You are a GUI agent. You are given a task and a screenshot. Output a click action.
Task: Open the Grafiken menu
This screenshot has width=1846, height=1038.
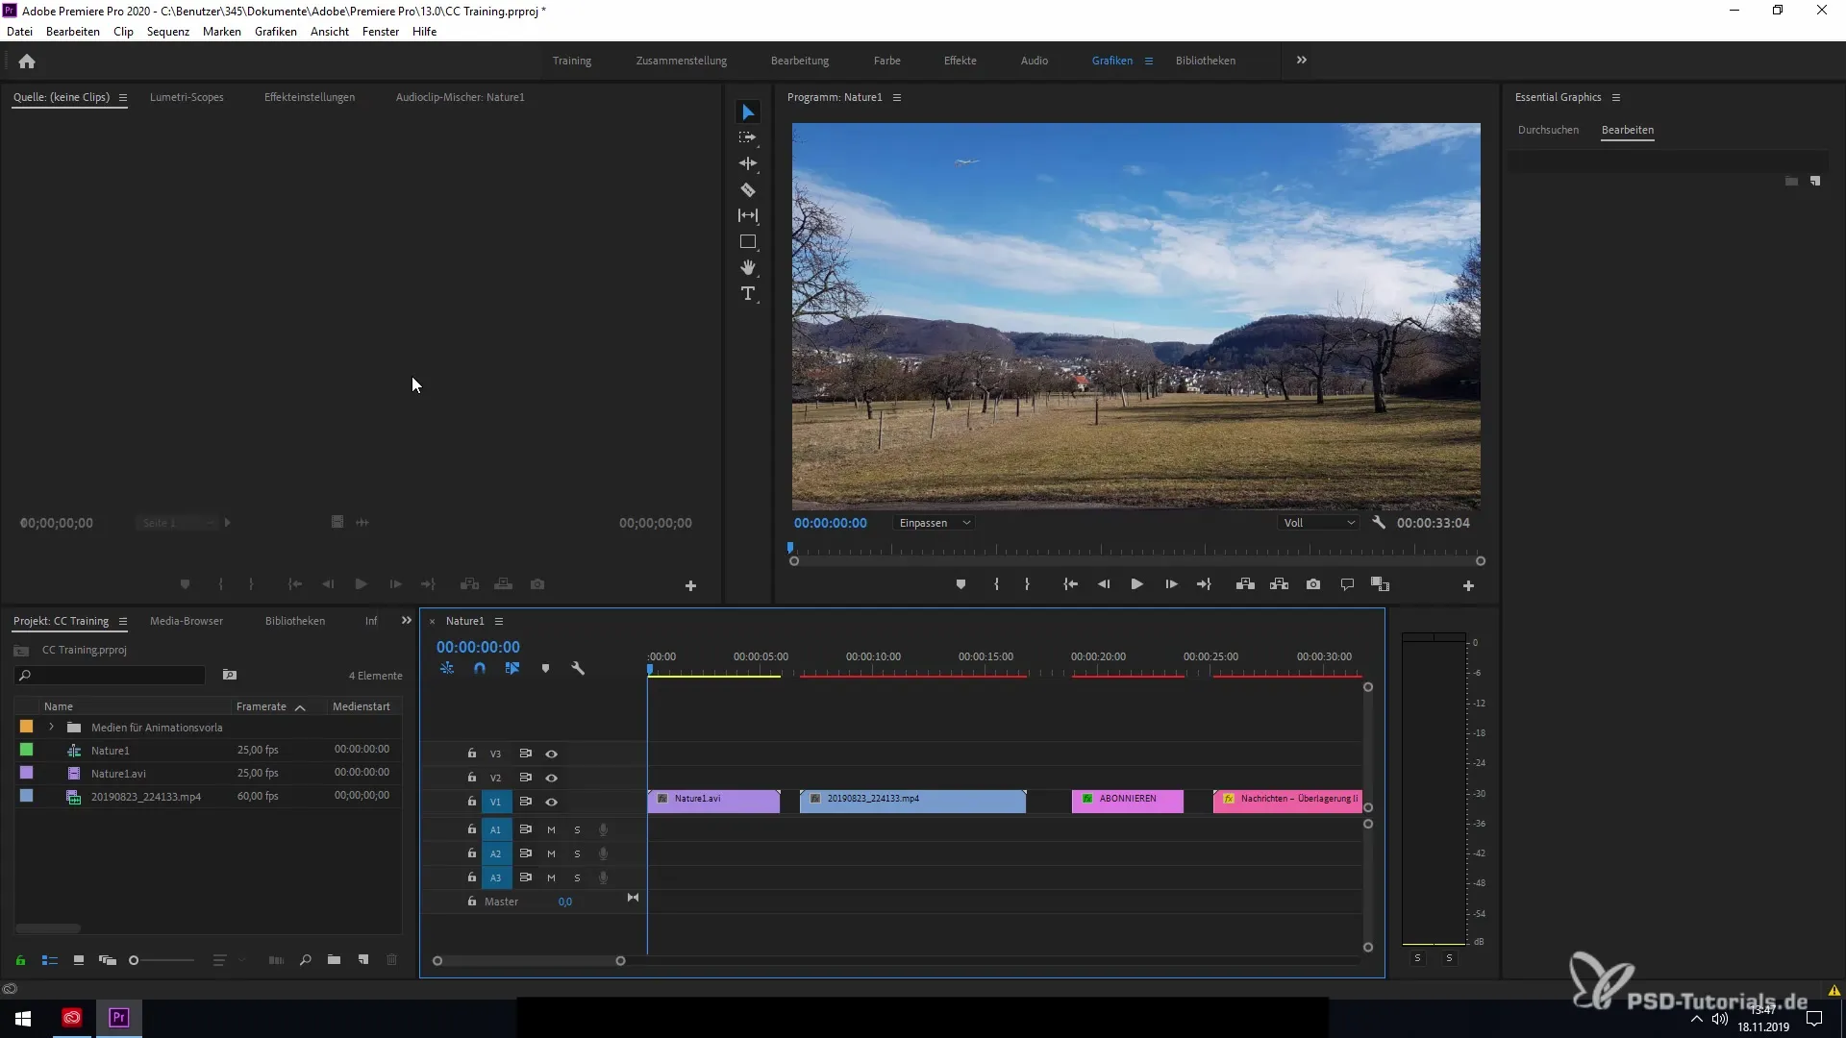pos(276,32)
